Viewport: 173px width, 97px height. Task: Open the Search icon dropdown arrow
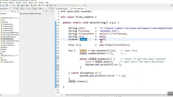pos(44,5)
